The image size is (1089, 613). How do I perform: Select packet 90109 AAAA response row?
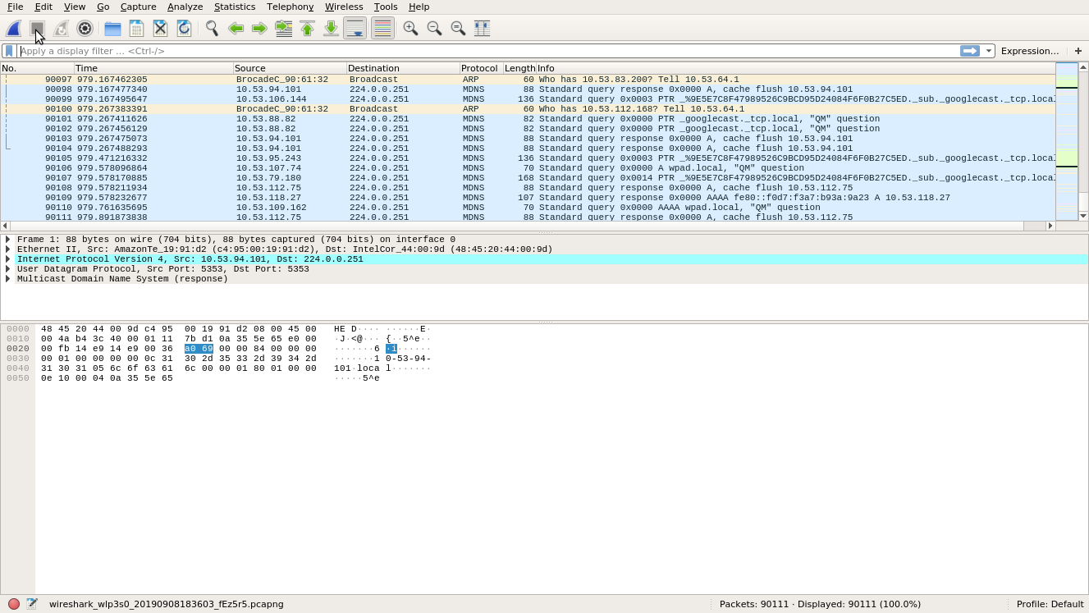click(528, 198)
